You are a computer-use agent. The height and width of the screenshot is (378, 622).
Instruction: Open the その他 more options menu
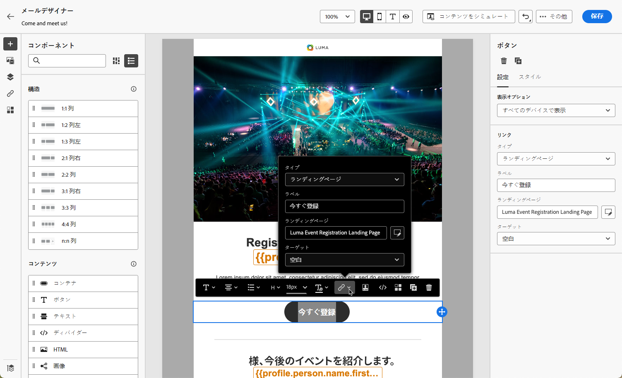[554, 17]
